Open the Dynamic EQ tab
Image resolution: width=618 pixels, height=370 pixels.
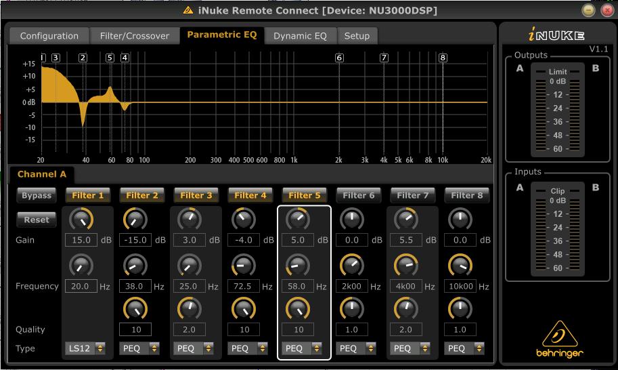click(300, 36)
